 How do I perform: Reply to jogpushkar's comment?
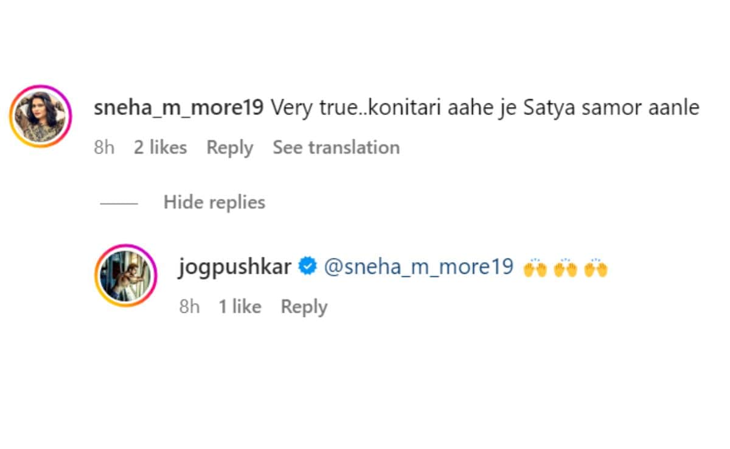click(x=304, y=307)
